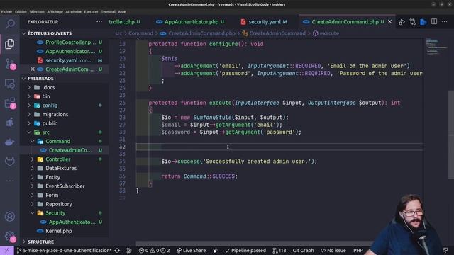Open Kernel.php in file tree
454x255 pixels.
59,231
